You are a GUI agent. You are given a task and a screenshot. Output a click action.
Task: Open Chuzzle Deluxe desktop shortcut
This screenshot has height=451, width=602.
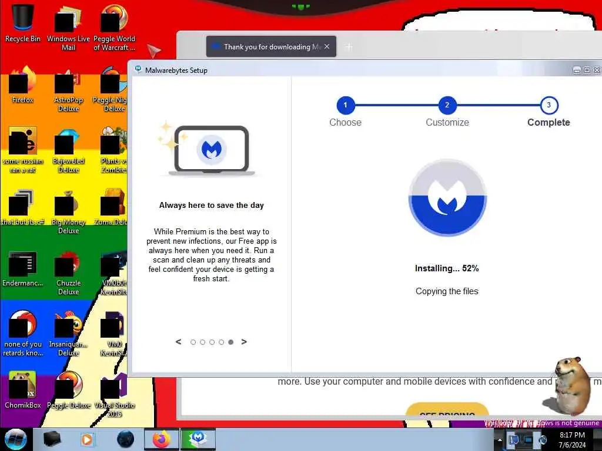[x=68, y=272]
